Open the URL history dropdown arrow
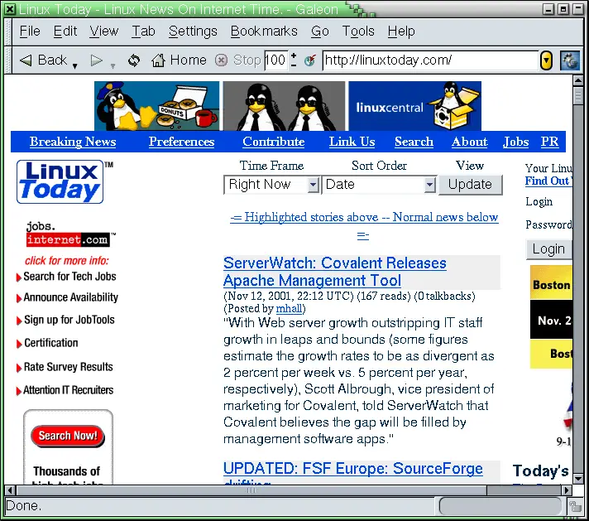This screenshot has width=589, height=521. [x=546, y=60]
